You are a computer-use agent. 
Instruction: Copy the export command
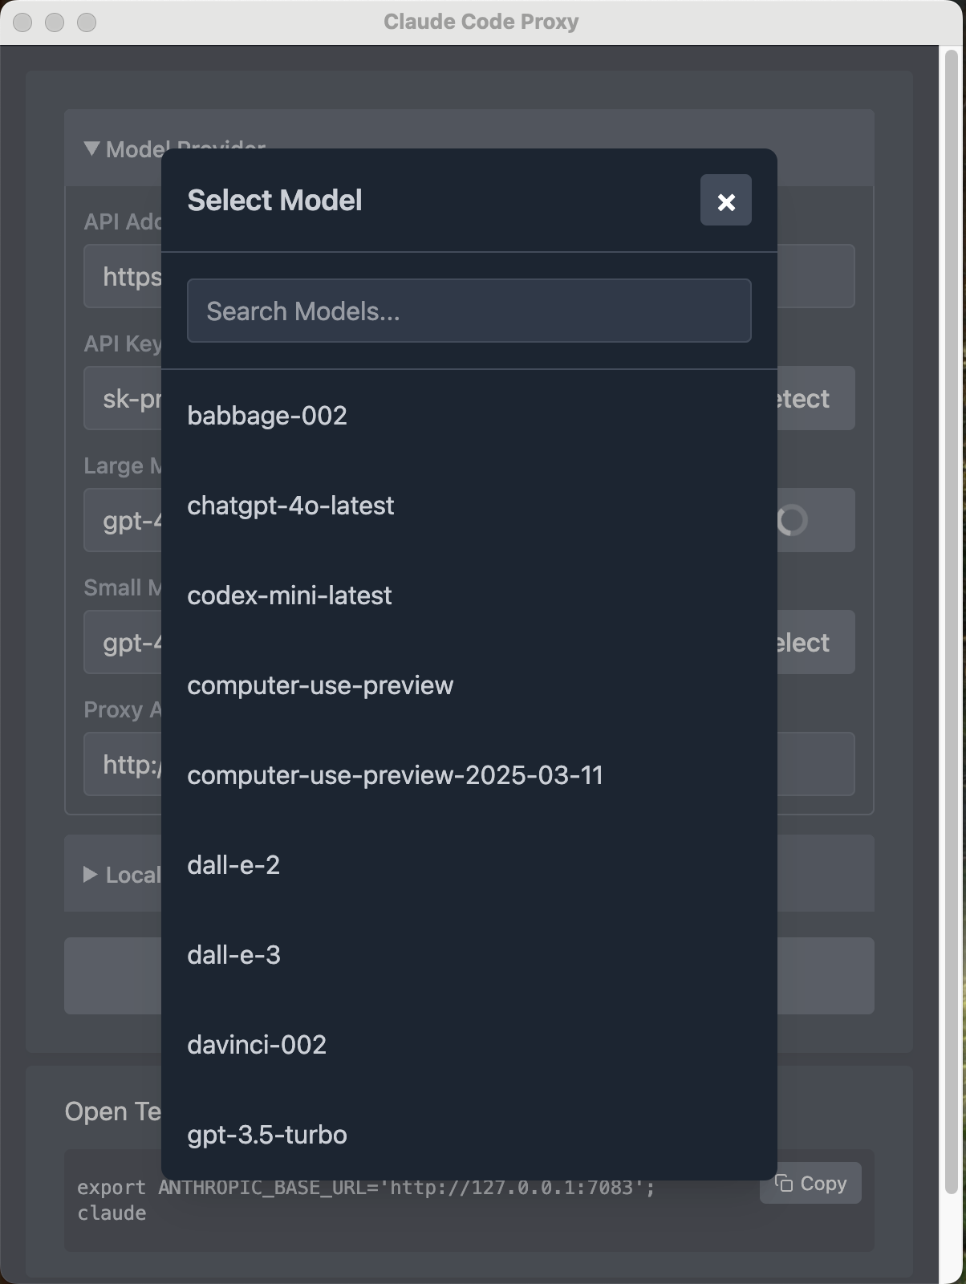click(810, 1183)
